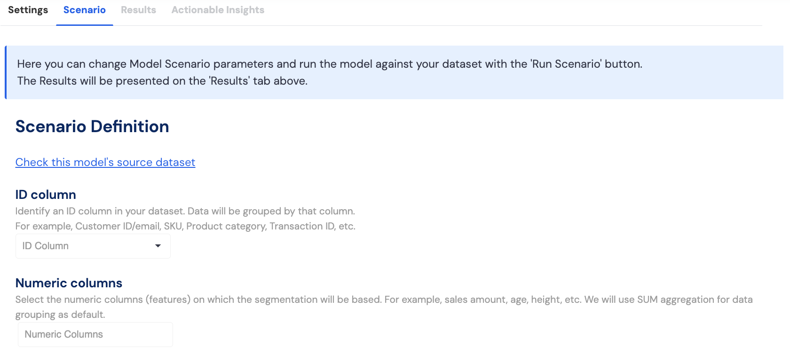The height and width of the screenshot is (363, 790).
Task: Click the 'Identify an ID column' help text
Action: point(185,211)
